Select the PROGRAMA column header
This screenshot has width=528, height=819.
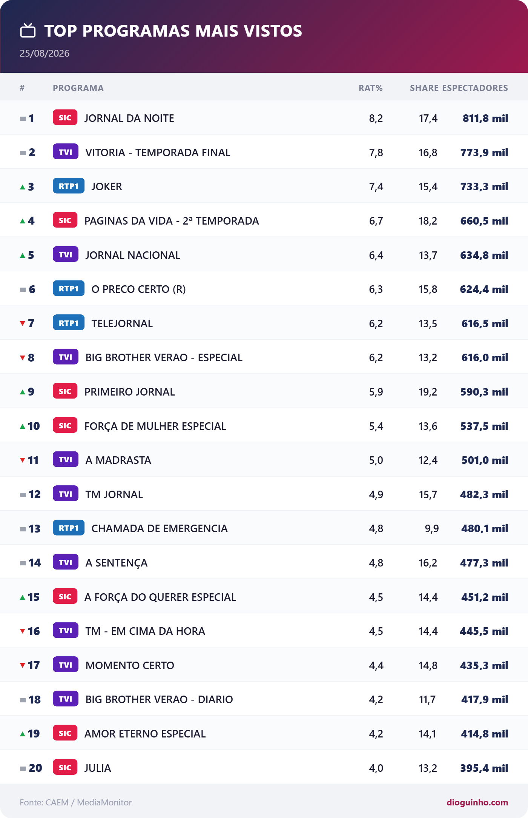point(78,88)
